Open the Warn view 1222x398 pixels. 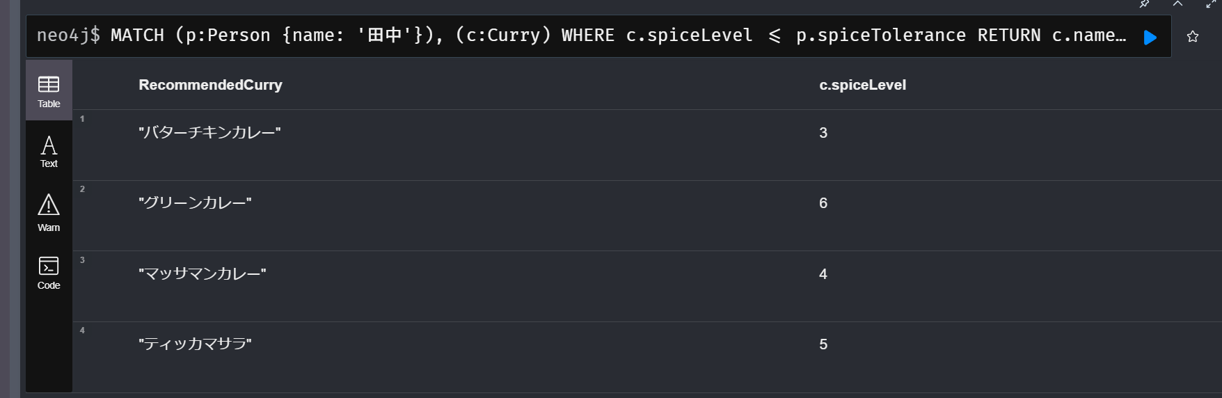pyautogui.click(x=49, y=213)
